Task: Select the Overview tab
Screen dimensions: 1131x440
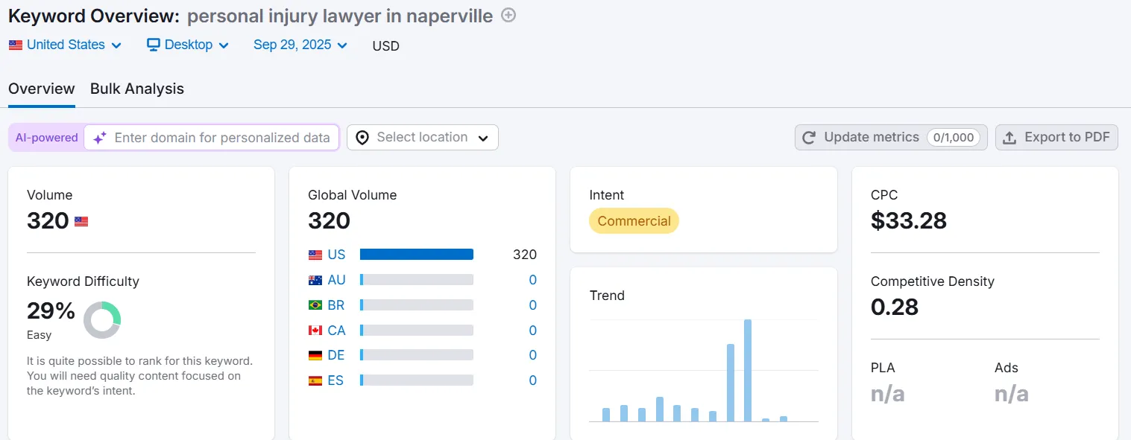Action: [x=42, y=89]
